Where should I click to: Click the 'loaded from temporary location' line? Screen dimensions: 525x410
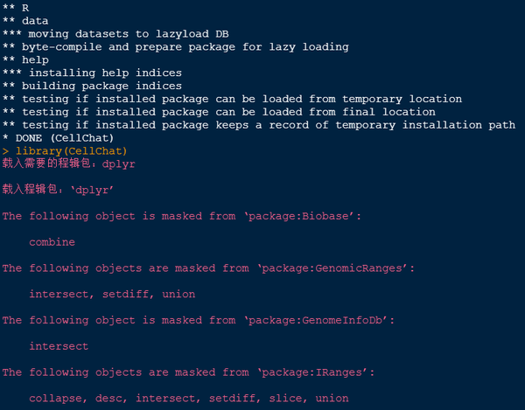tap(232, 99)
